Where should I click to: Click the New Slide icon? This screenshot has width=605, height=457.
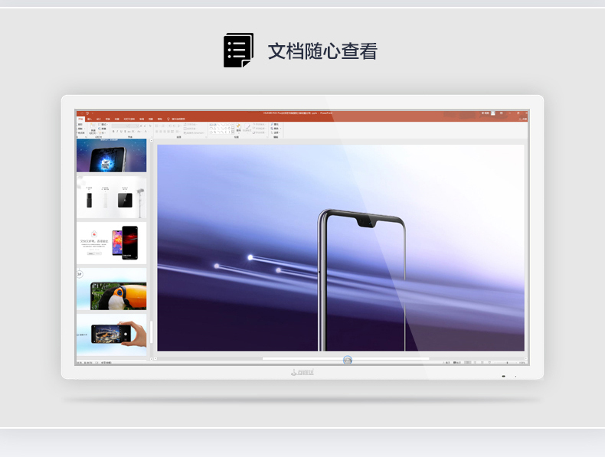point(93,128)
